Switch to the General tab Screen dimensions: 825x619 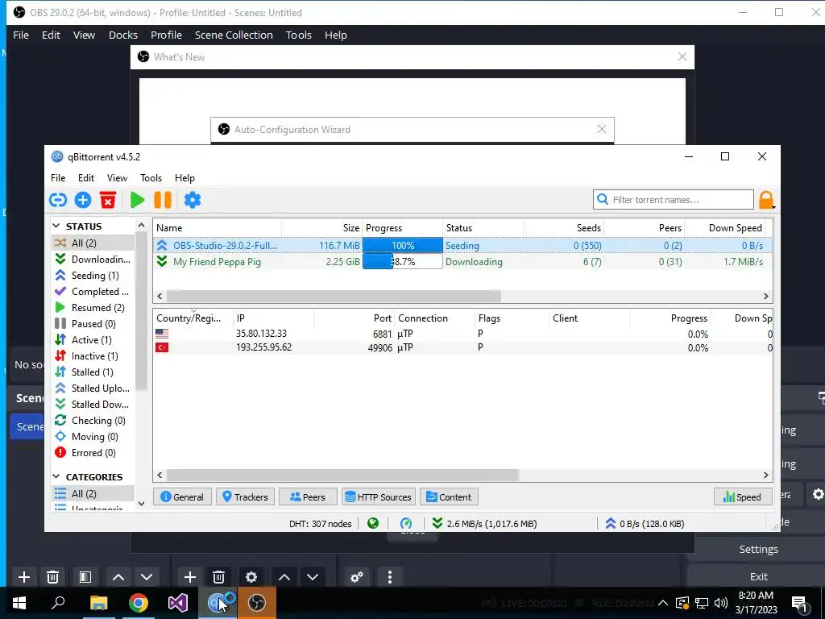click(x=182, y=496)
